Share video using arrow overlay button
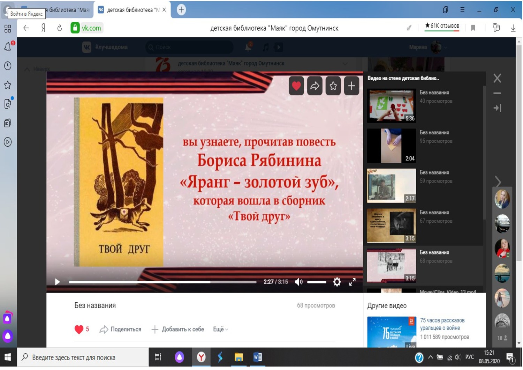This screenshot has width=523, height=370. (315, 86)
